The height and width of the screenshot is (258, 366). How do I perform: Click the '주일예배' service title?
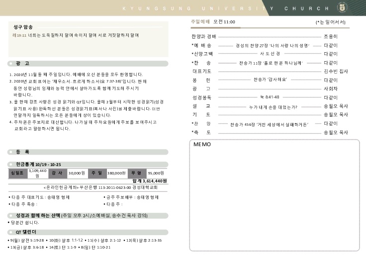(x=200, y=22)
